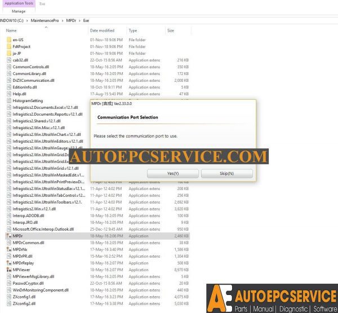Click the MPDr application icon
The image size is (338, 313).
pyautogui.click(x=9, y=236)
